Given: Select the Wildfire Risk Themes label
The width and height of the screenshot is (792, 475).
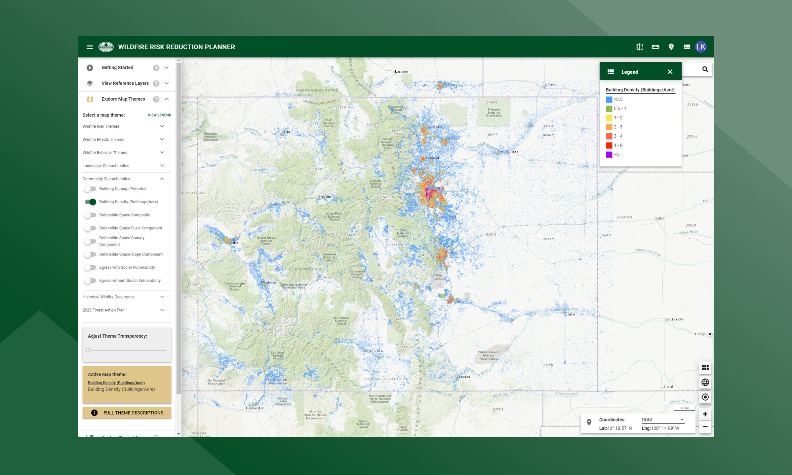Looking at the screenshot, I should pos(101,126).
